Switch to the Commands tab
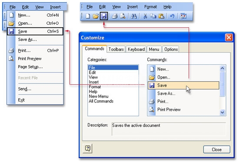The image size is (239, 162). 94,49
